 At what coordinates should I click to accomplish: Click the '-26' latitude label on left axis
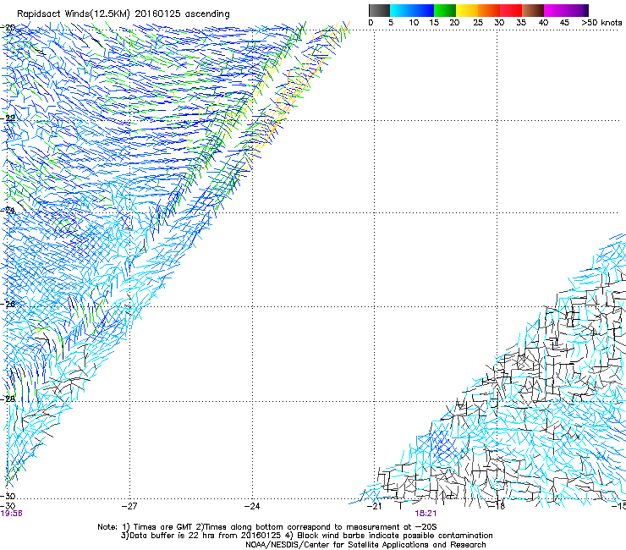(x=8, y=304)
